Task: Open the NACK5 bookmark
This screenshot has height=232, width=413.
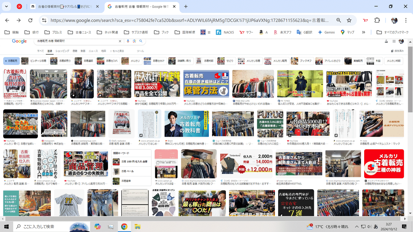Action: click(x=225, y=32)
